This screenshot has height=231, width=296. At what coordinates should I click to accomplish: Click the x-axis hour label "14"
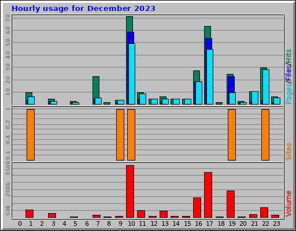click(x=176, y=223)
